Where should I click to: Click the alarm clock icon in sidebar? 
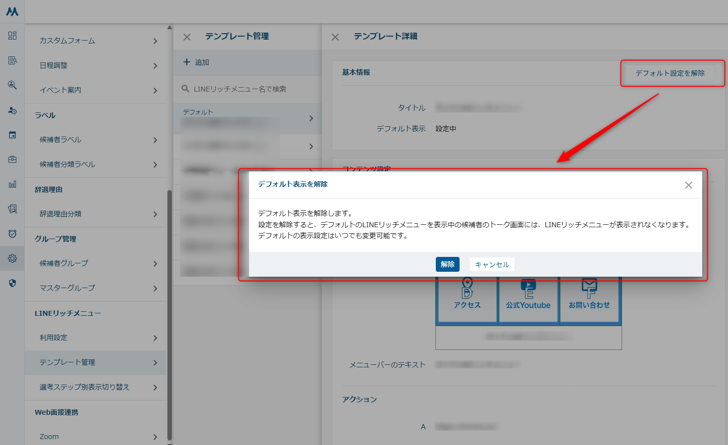(x=12, y=234)
